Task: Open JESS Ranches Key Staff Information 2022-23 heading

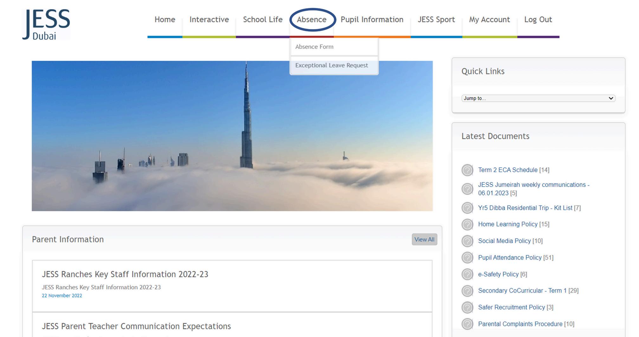Action: (125, 274)
